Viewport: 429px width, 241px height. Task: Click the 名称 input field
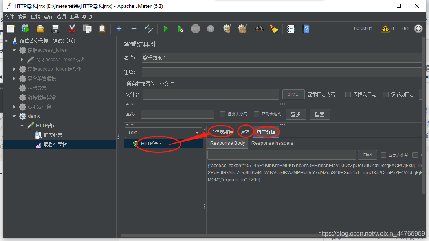(x=282, y=58)
